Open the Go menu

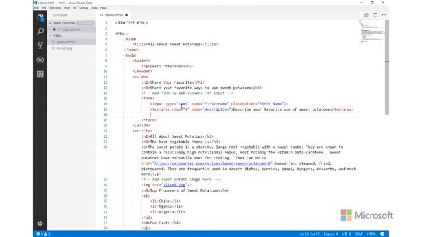[75, 8]
